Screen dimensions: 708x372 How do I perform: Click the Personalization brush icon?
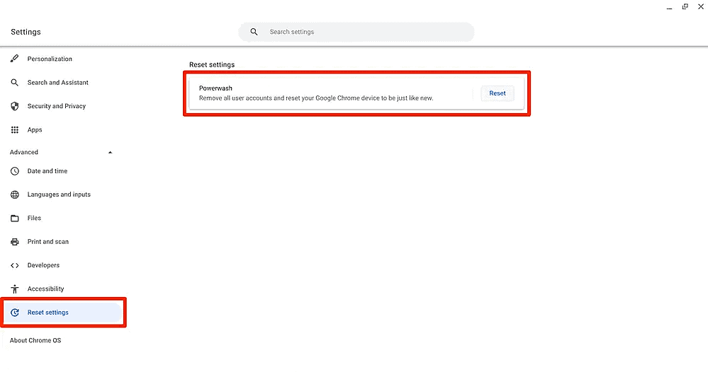click(x=14, y=59)
